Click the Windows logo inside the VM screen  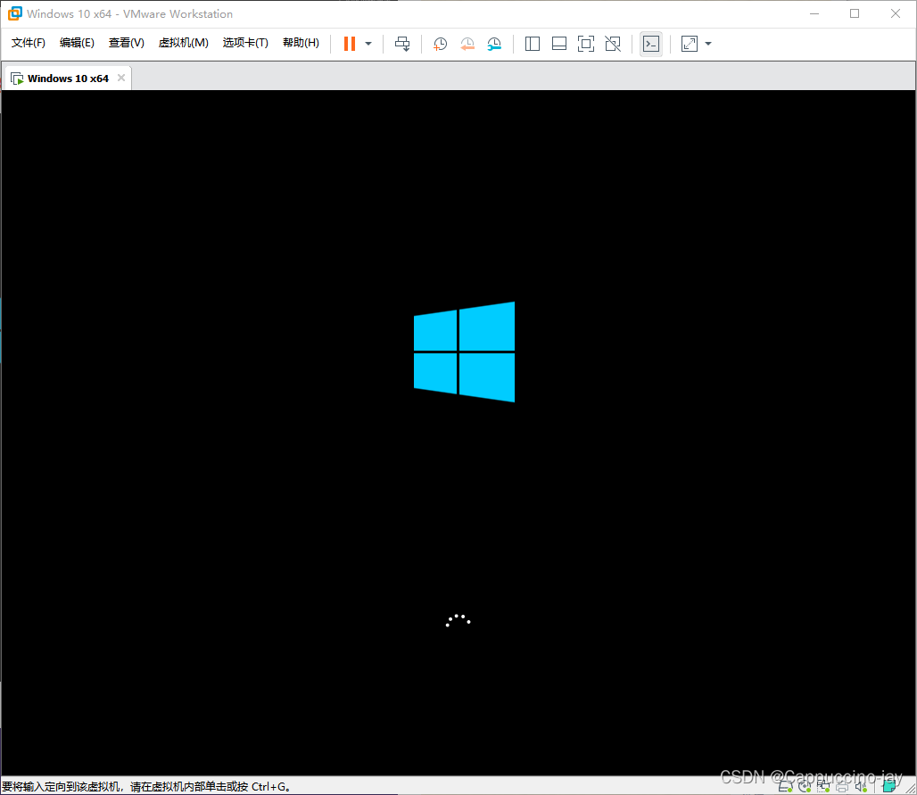(x=465, y=352)
